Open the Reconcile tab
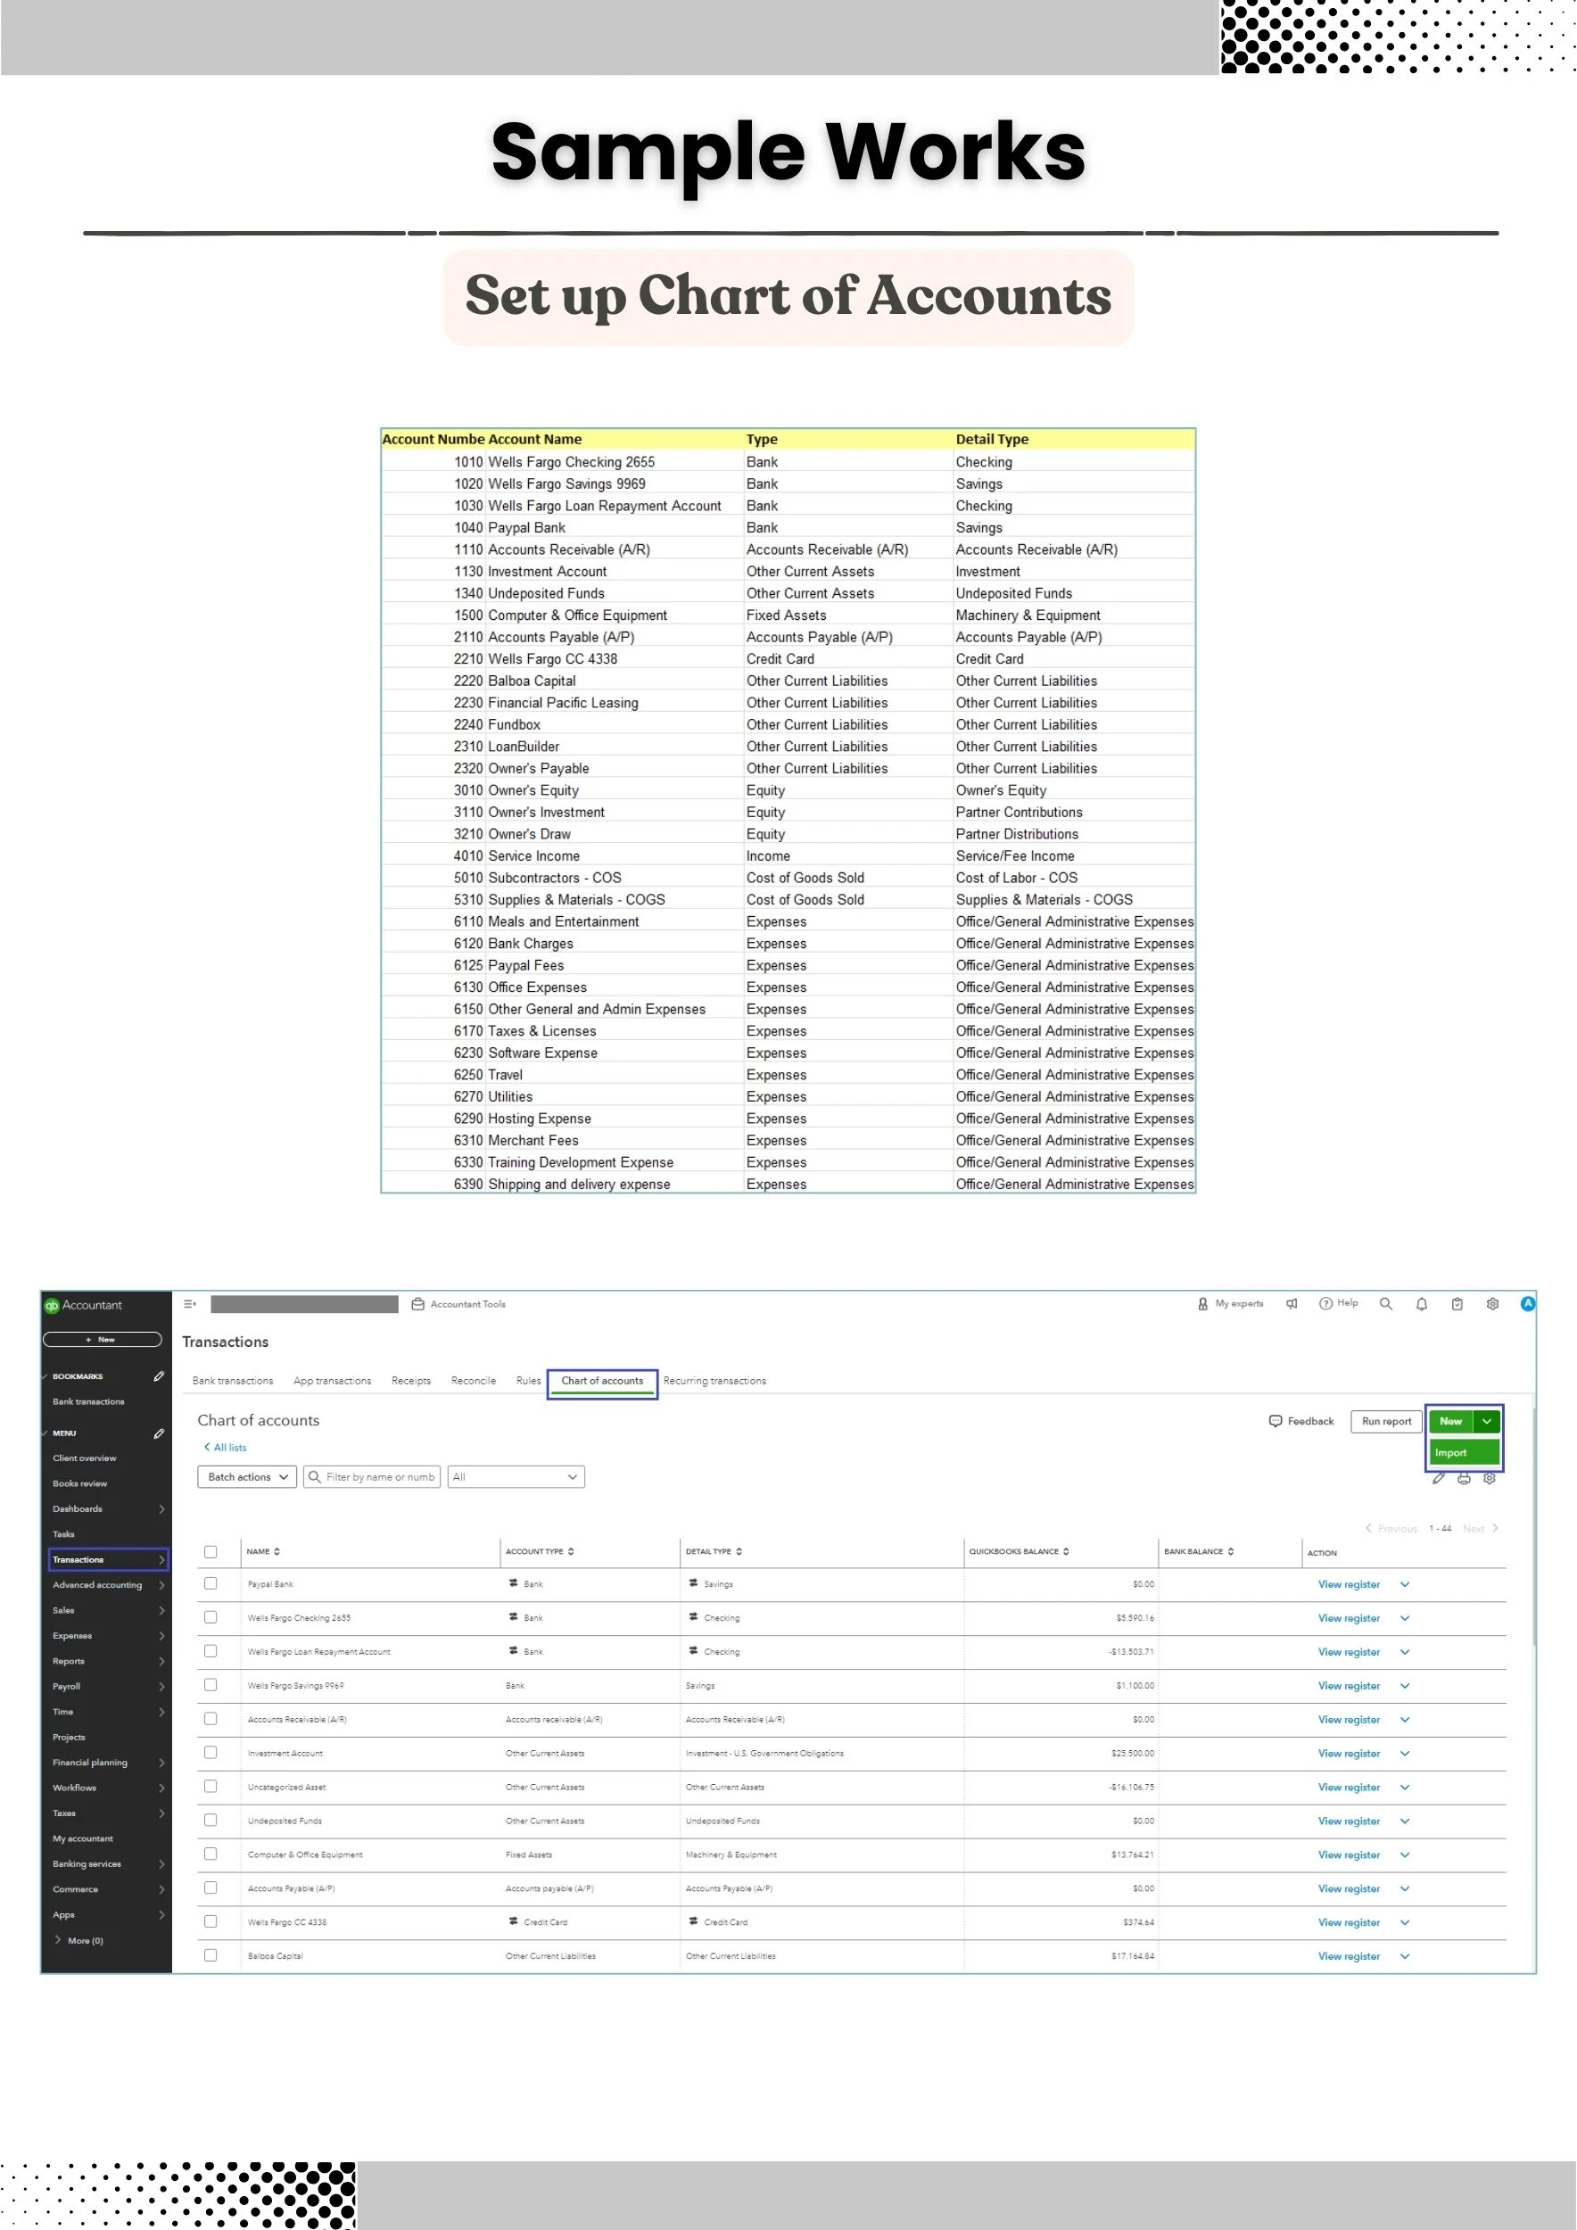The image size is (1577, 2230). coord(473,1380)
